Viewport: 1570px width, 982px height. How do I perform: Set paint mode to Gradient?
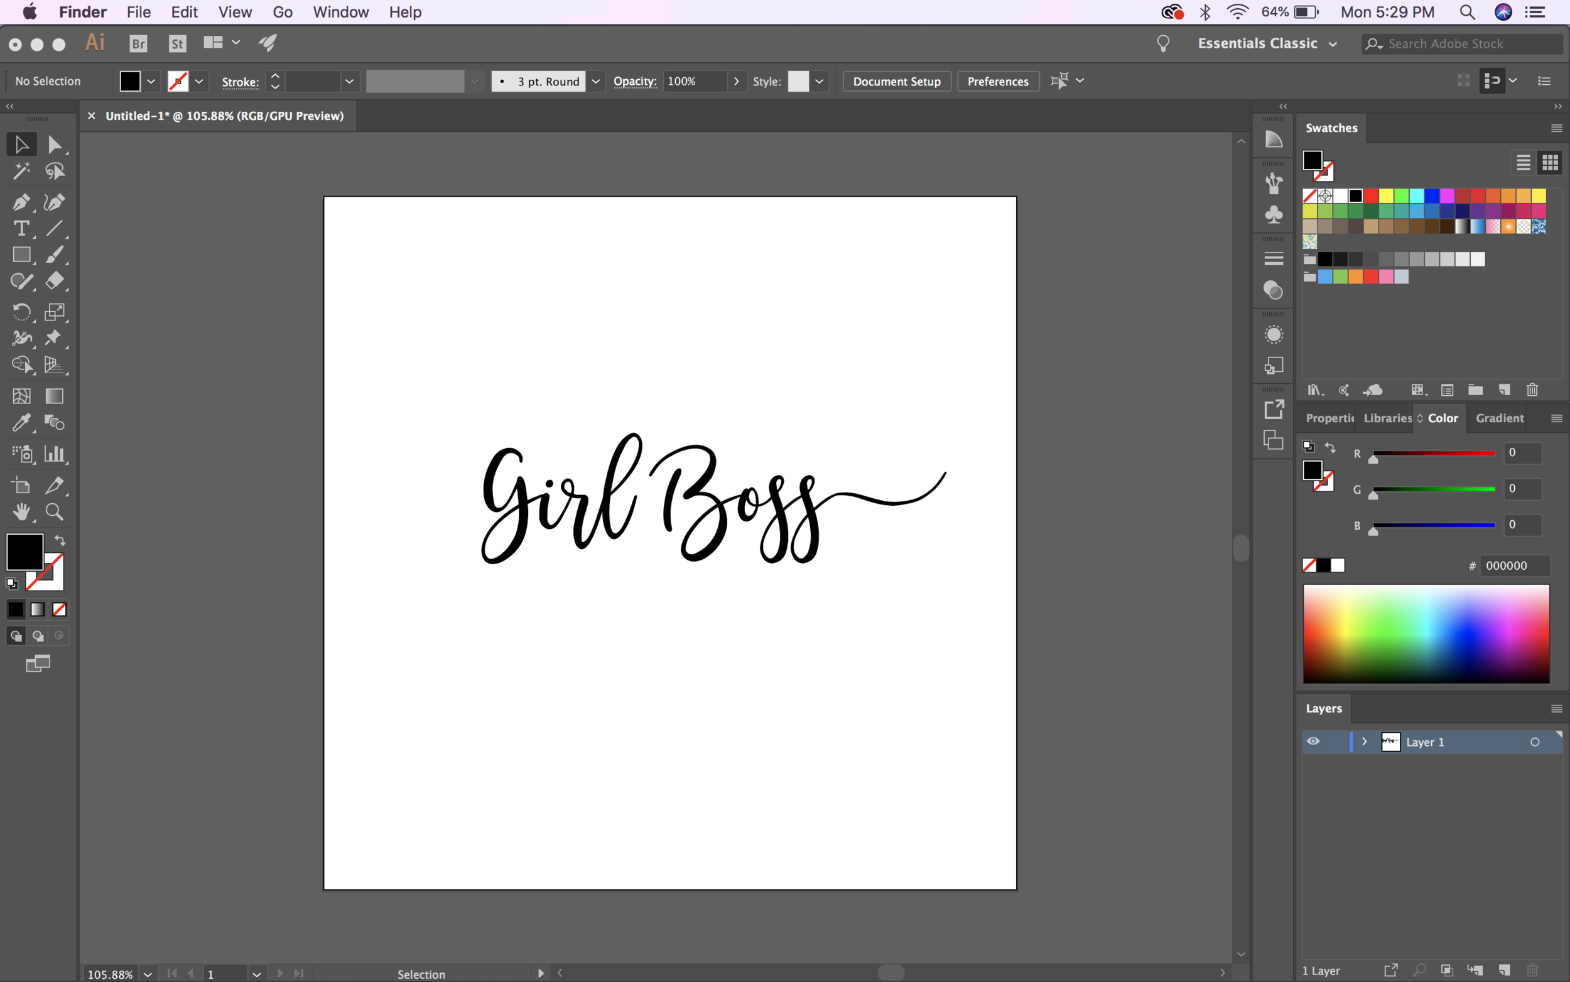(x=38, y=609)
